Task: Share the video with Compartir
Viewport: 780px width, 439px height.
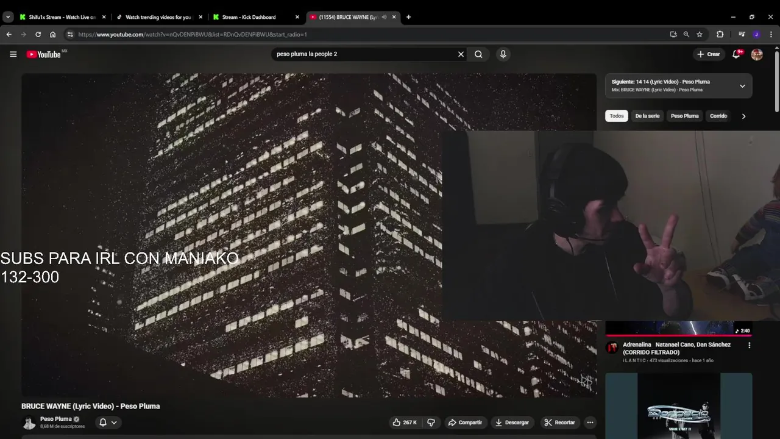Action: [465, 423]
